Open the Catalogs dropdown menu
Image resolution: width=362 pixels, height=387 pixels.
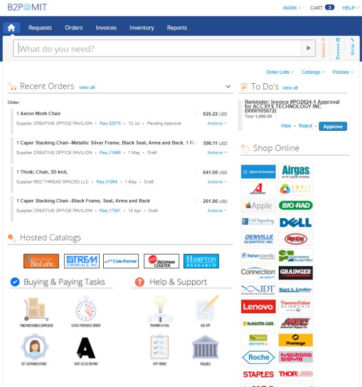click(x=313, y=72)
